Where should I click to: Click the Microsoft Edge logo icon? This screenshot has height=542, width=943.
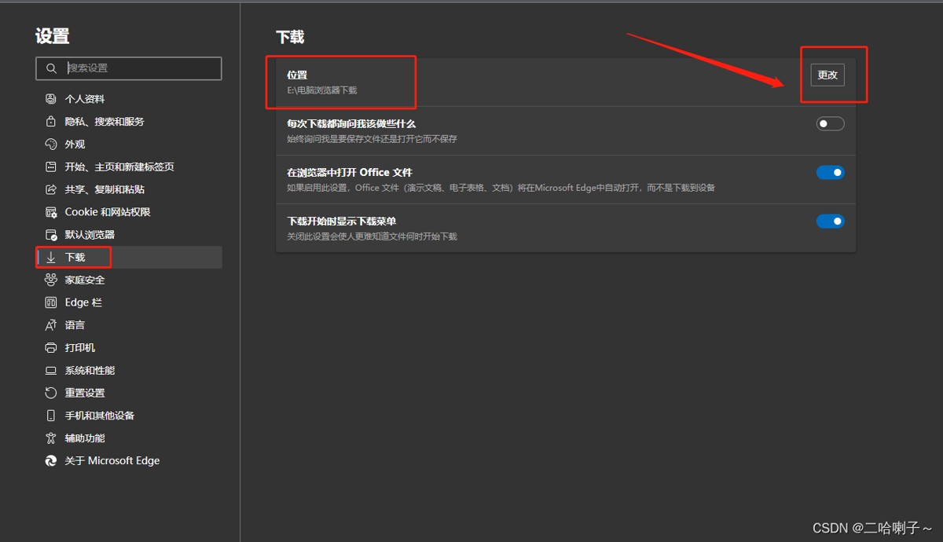coord(51,461)
